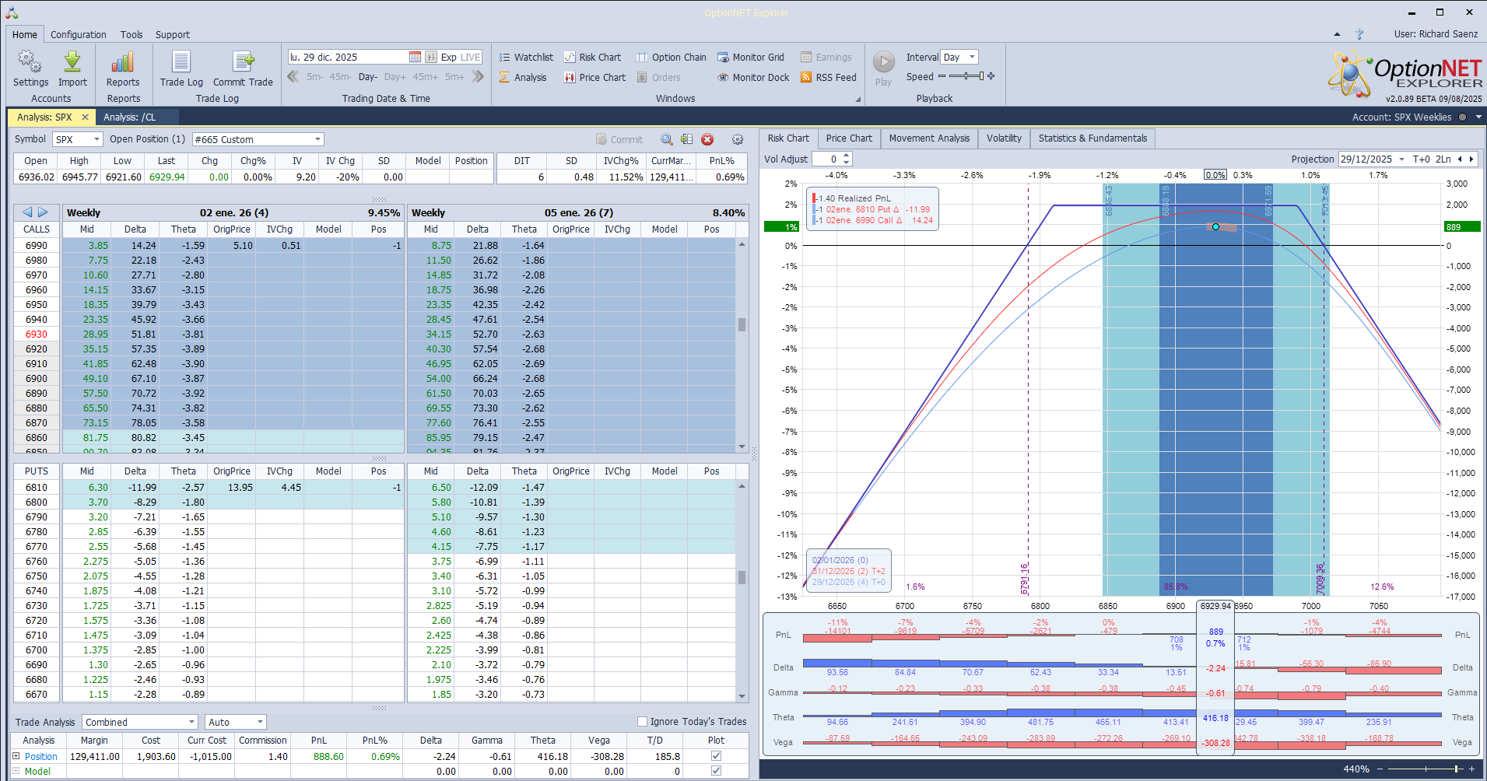Open the Symbol SPX dropdown

tap(97, 139)
